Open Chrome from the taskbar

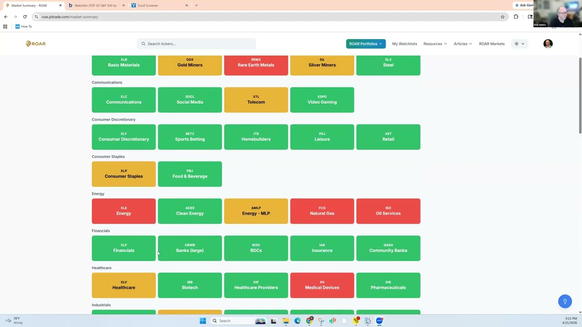[x=309, y=321]
